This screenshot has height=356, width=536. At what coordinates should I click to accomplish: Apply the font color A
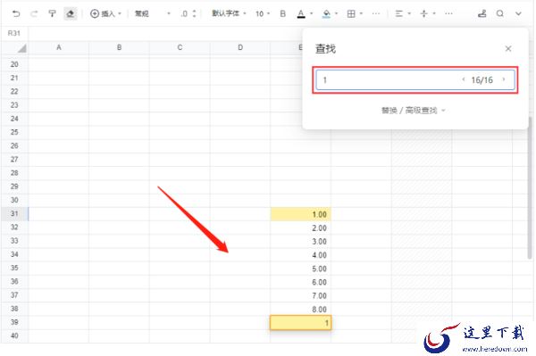click(301, 13)
